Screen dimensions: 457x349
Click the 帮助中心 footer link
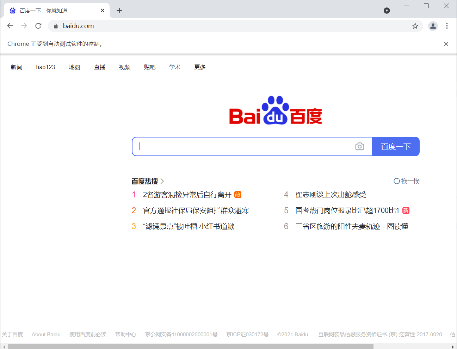pos(125,334)
